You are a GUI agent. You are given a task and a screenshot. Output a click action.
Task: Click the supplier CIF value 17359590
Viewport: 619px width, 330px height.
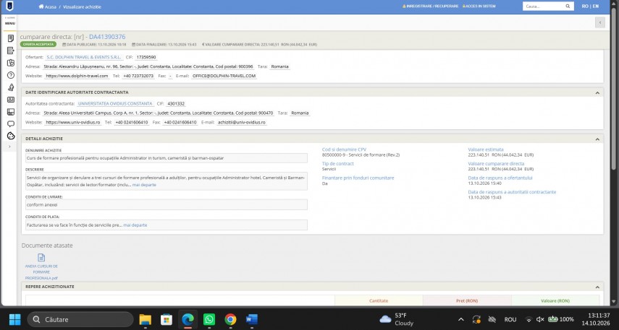tap(146, 57)
